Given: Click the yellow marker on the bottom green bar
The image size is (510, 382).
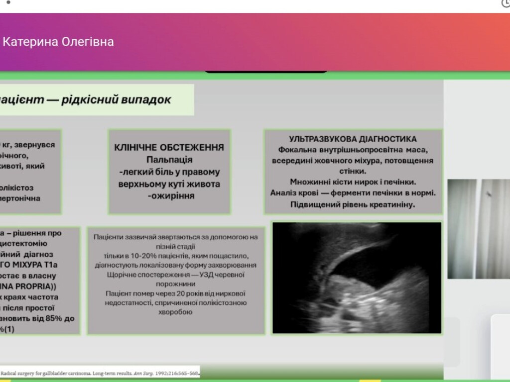Looking at the screenshot, I should coord(367,381).
